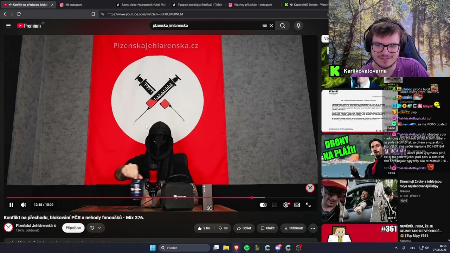Switch the player to theater mode
Image resolution: width=450 pixels, height=253 pixels.
[297, 205]
